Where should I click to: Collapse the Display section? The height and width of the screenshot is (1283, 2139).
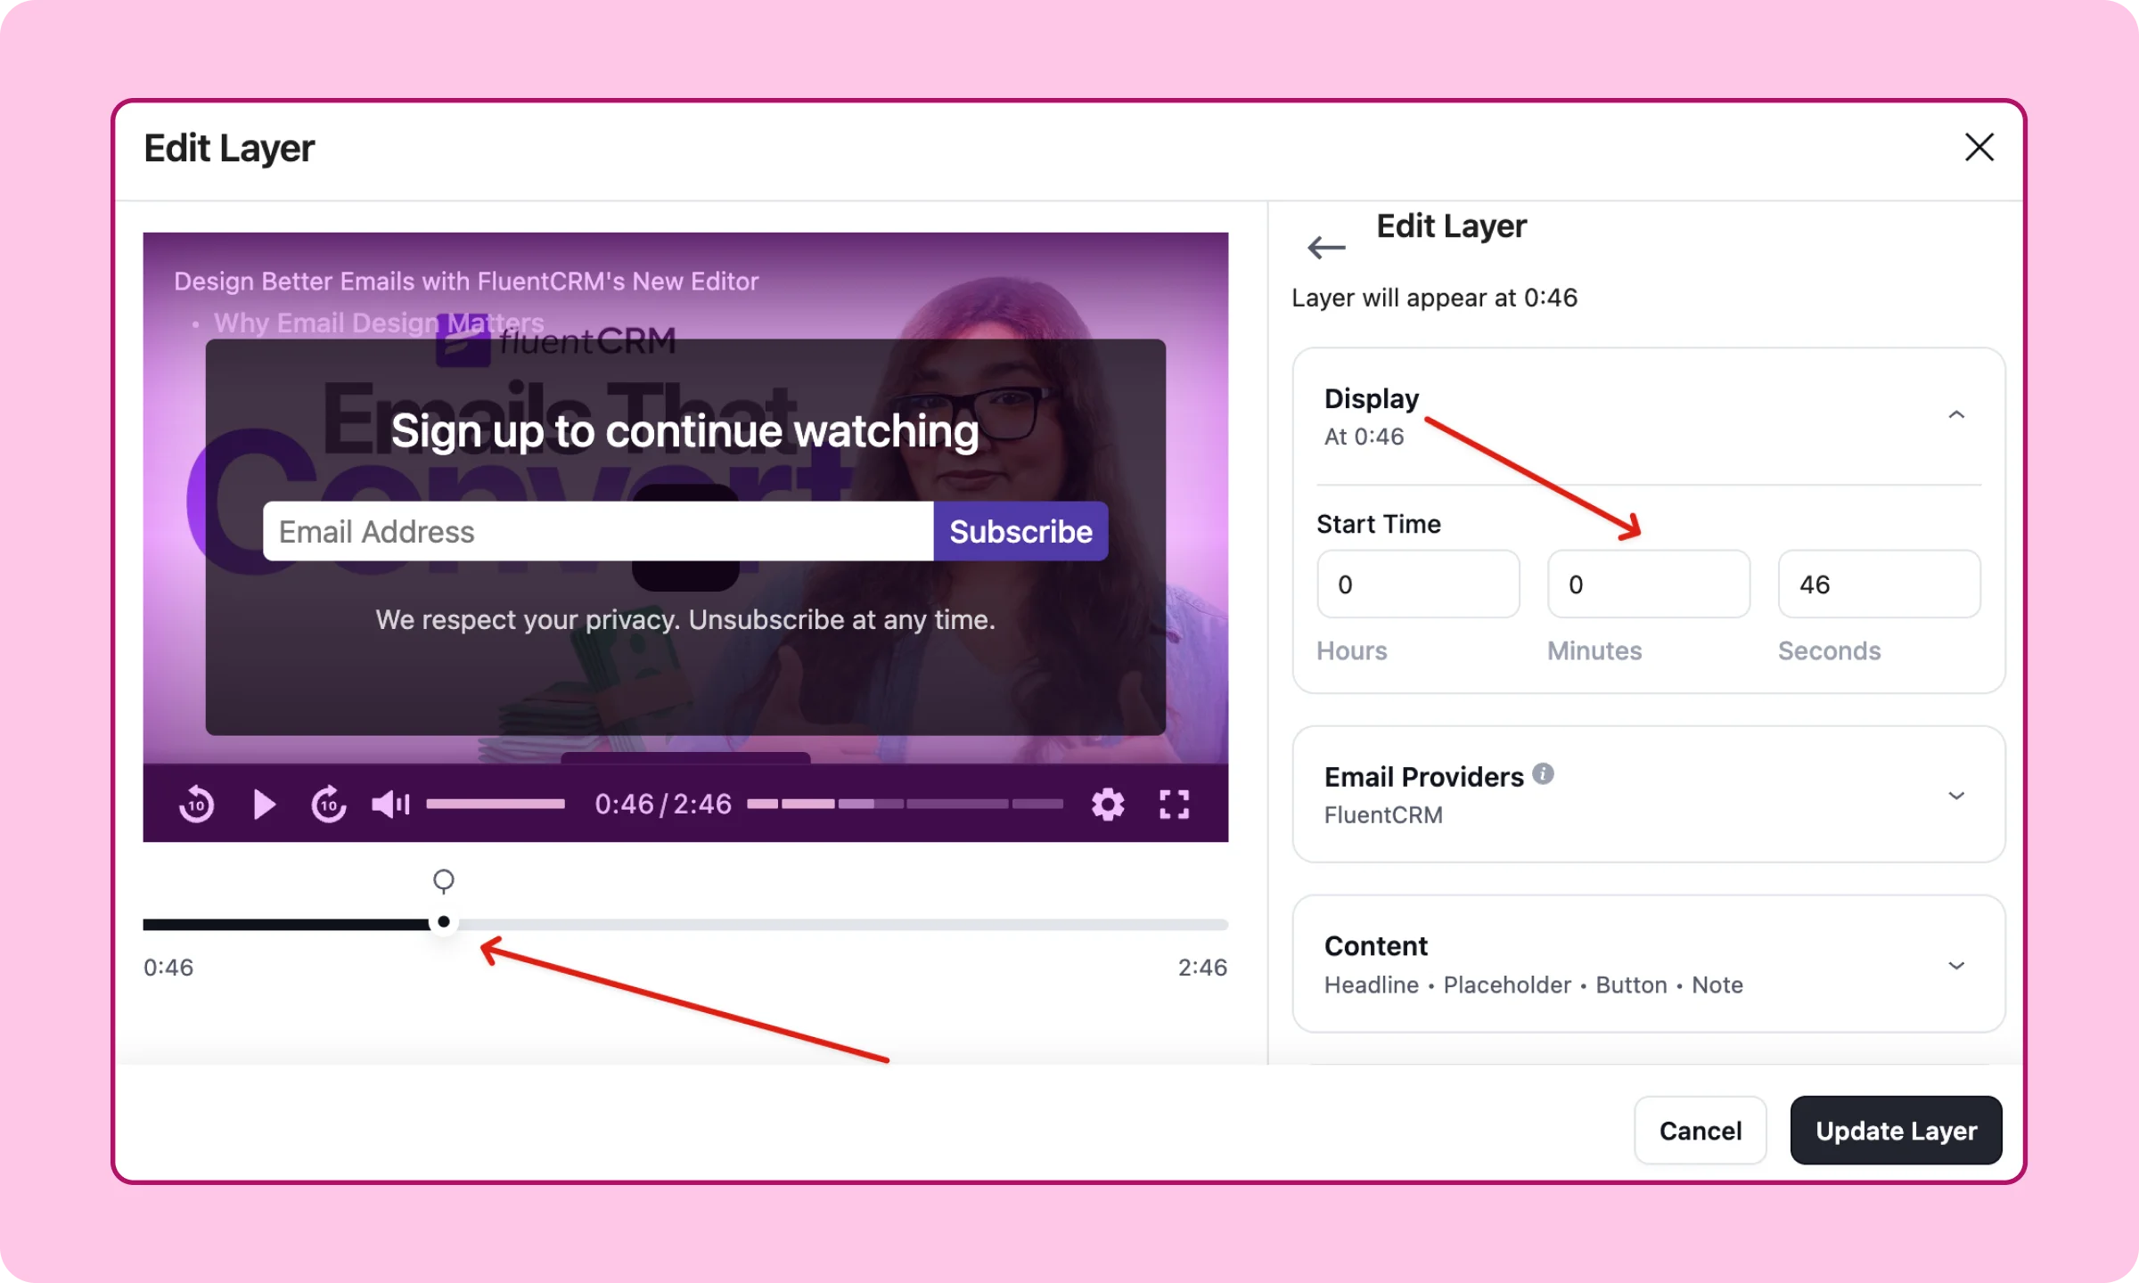pos(1956,415)
